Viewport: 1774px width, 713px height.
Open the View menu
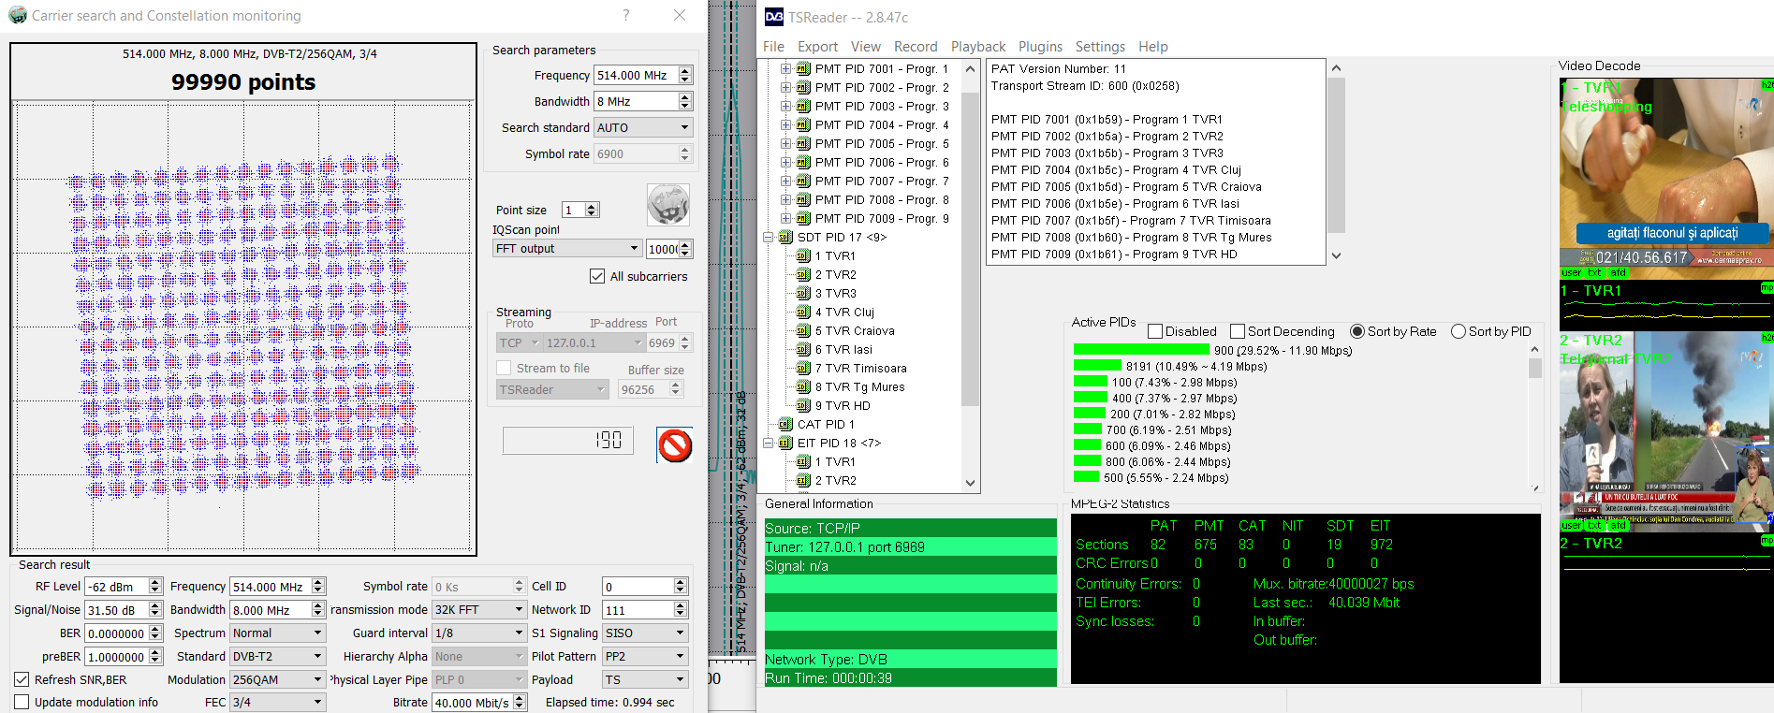click(x=865, y=47)
